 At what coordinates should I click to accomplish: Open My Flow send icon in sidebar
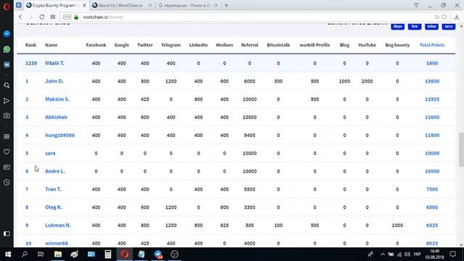coord(7,101)
